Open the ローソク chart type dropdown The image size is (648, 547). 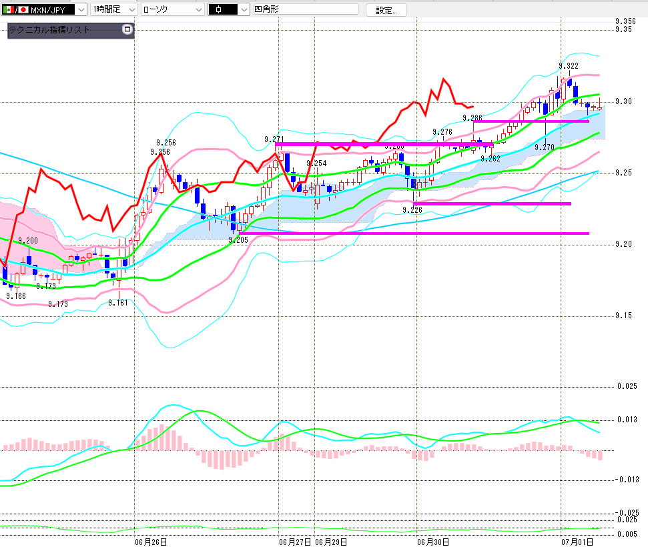coord(173,9)
